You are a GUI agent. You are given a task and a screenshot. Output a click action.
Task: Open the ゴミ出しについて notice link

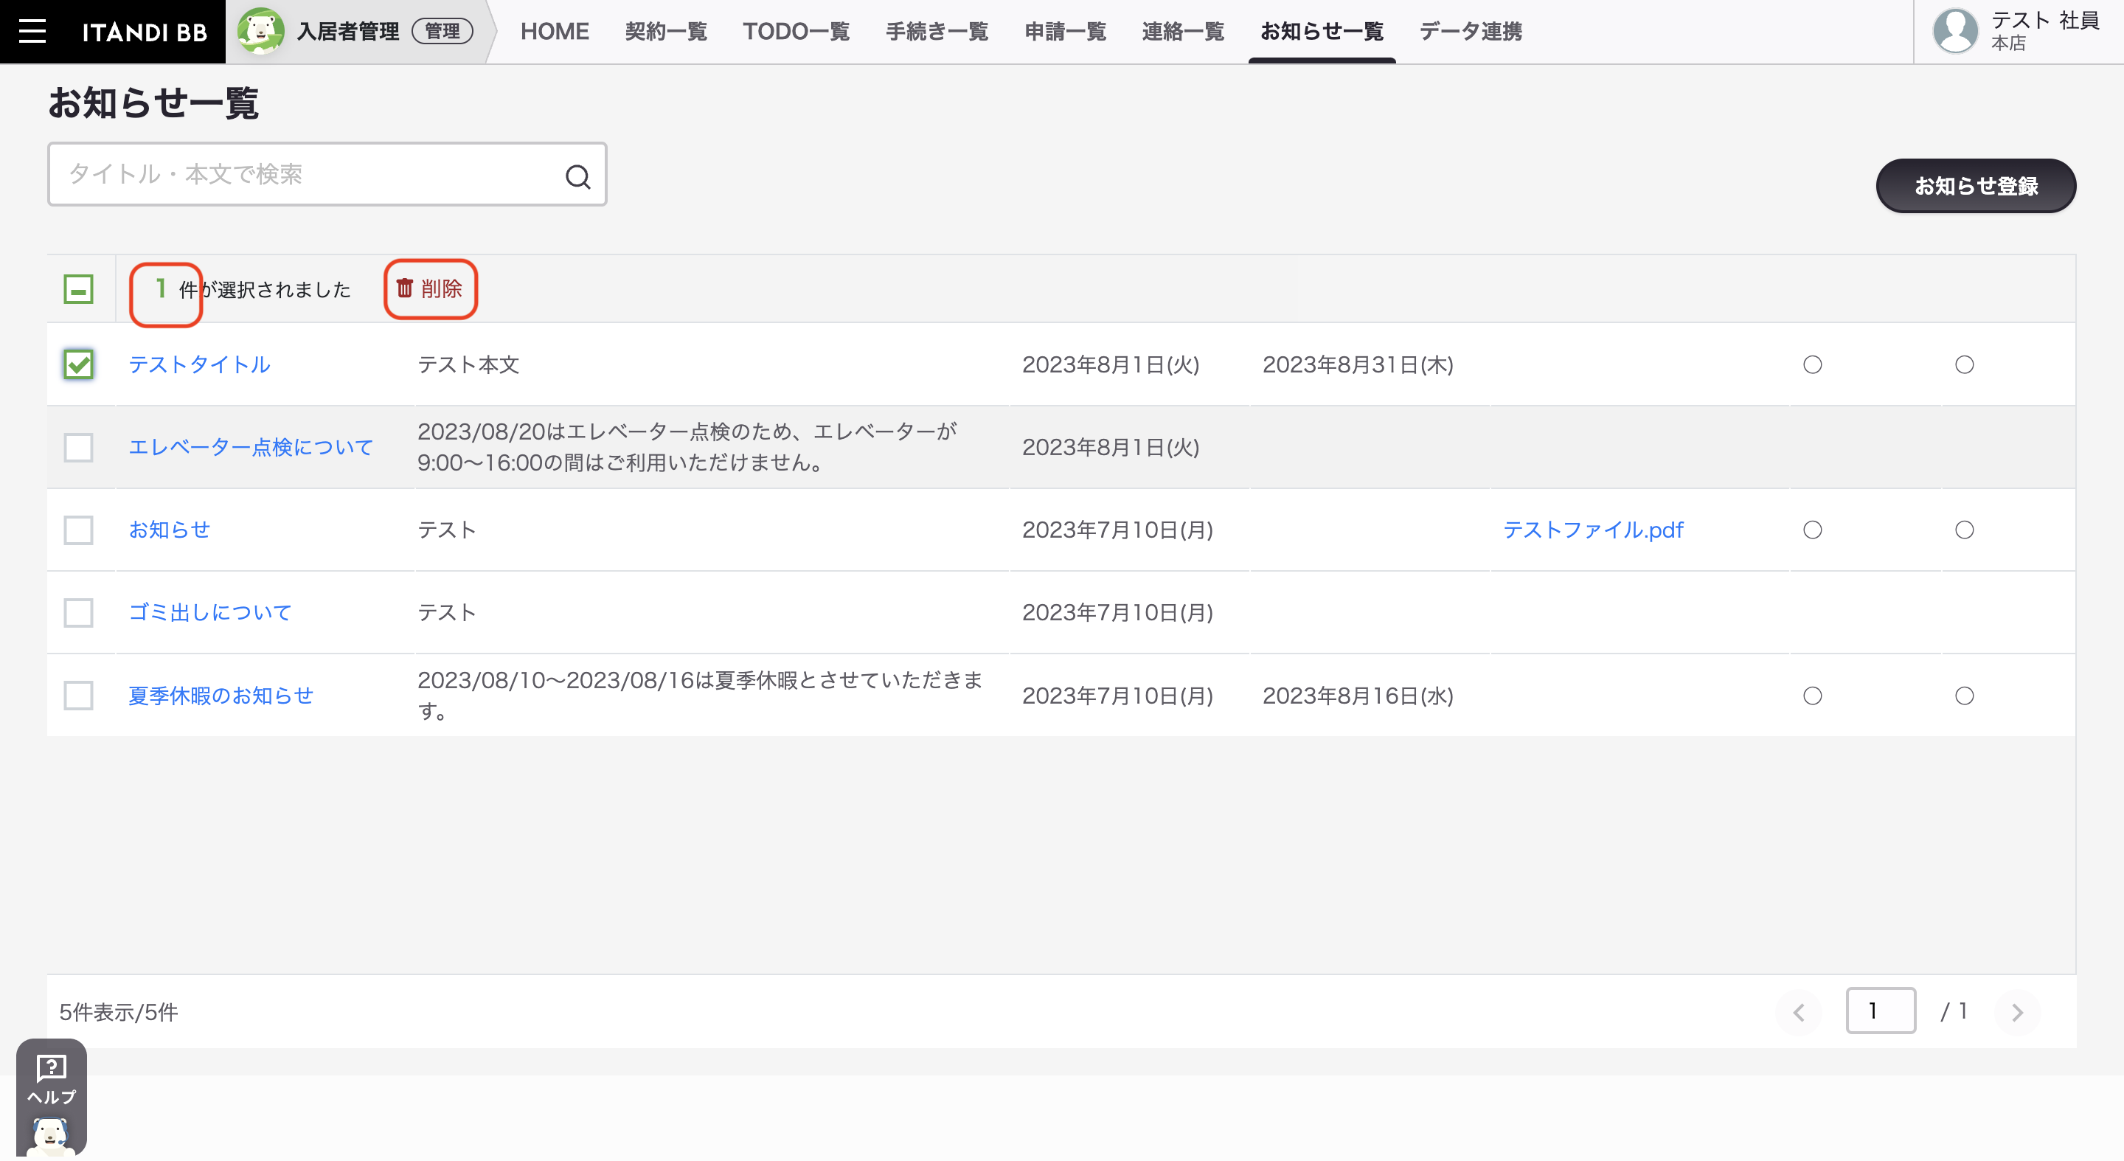210,611
